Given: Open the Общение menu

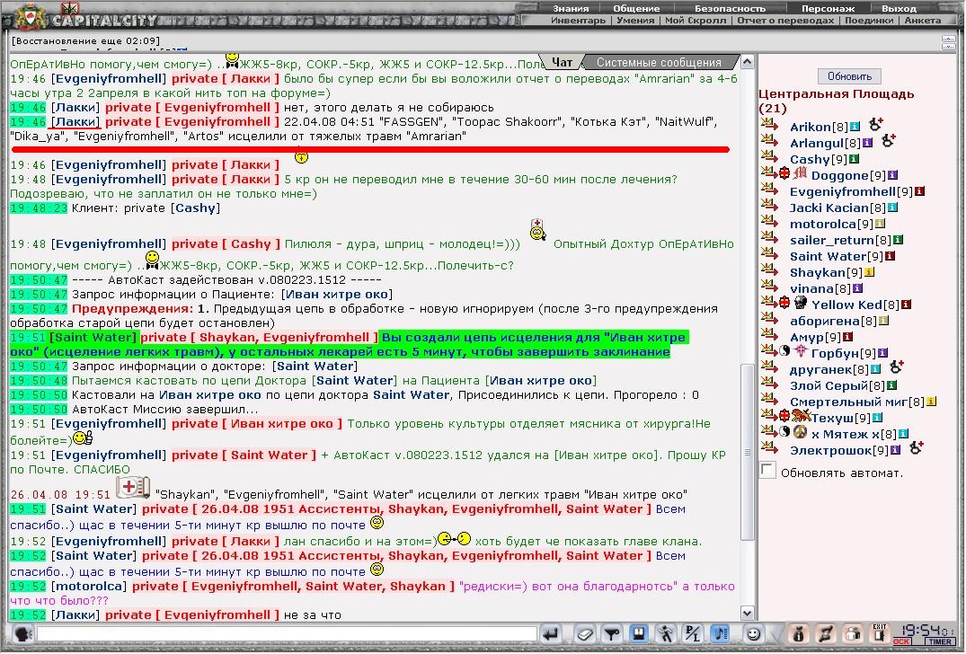Looking at the screenshot, I should tap(636, 9).
